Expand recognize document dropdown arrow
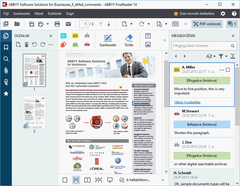Image resolution: width=240 pixels, height=186 pixels. coord(166,24)
